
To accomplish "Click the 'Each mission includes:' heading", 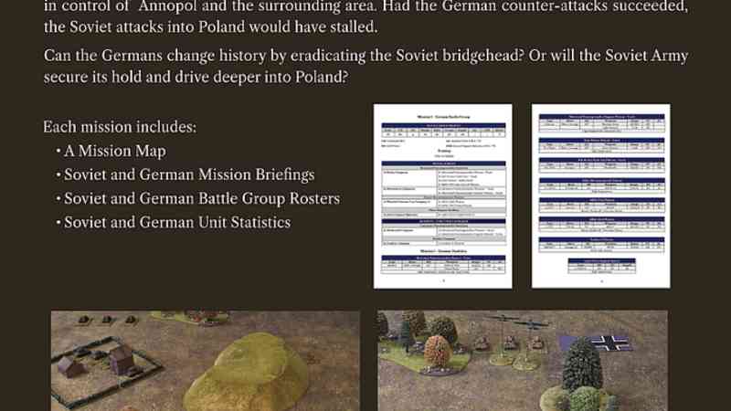I will [119, 126].
